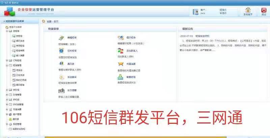Screen dimensions: 270x138
Task: Click the 查看短信发送状态 description text
Action: pos(127,82)
